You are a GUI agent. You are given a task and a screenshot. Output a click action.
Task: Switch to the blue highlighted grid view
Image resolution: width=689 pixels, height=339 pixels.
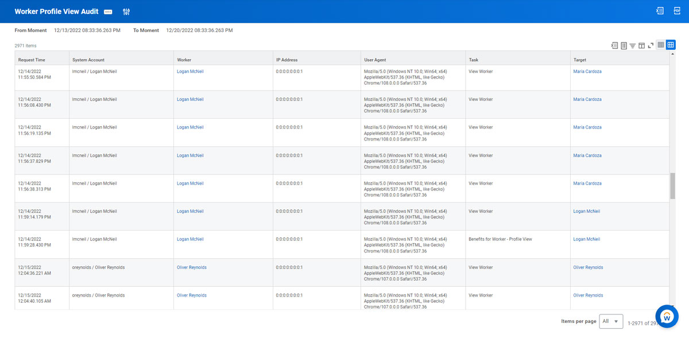(671, 45)
